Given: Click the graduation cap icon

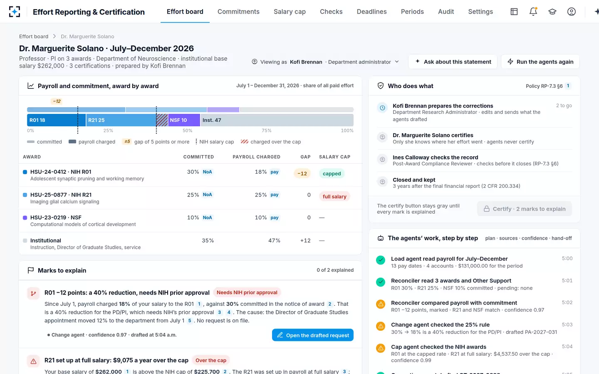Looking at the screenshot, I should click(x=552, y=12).
